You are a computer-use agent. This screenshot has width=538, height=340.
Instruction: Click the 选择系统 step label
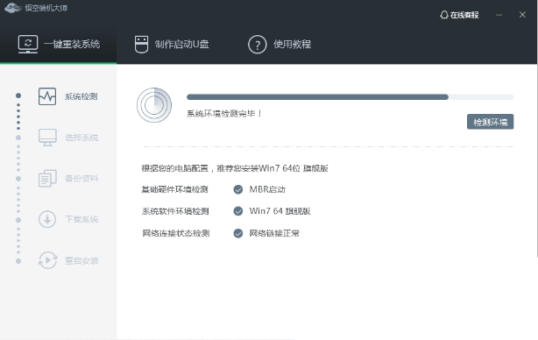81,138
